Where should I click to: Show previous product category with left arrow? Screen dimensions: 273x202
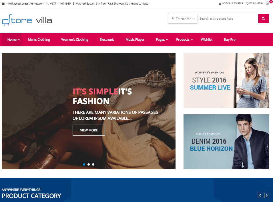click(x=260, y=195)
